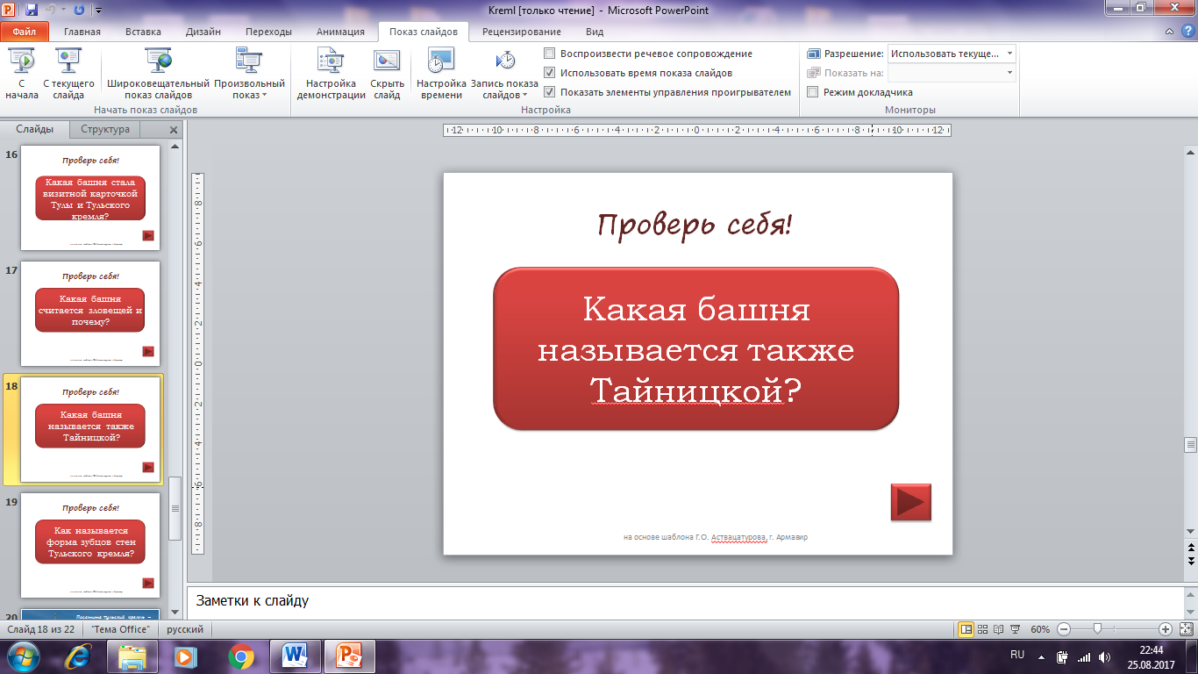Image resolution: width=1198 pixels, height=674 pixels.
Task: Click red play action button on slide
Action: click(910, 502)
